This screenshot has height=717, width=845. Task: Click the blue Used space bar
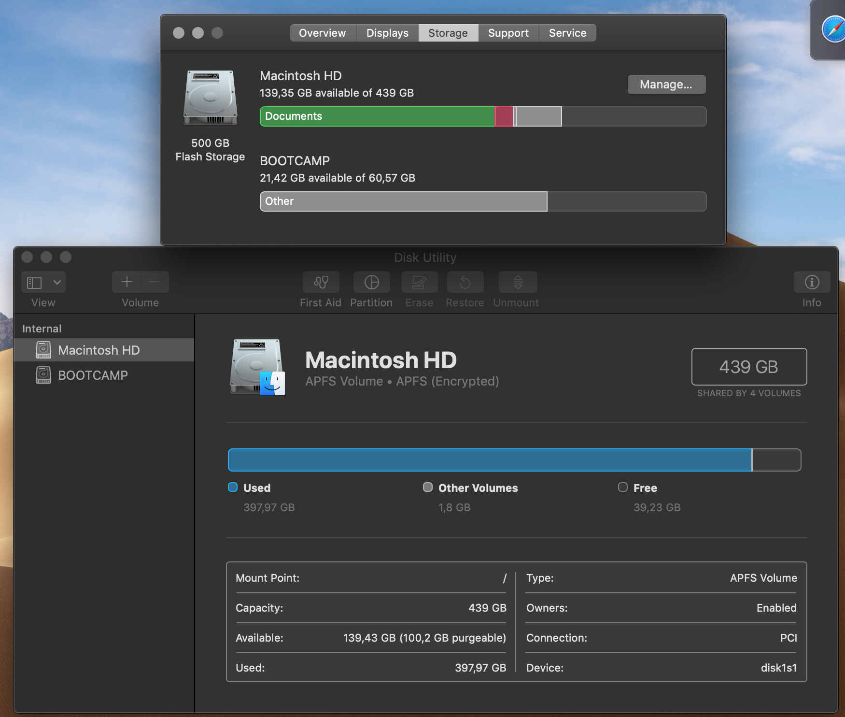(x=490, y=460)
